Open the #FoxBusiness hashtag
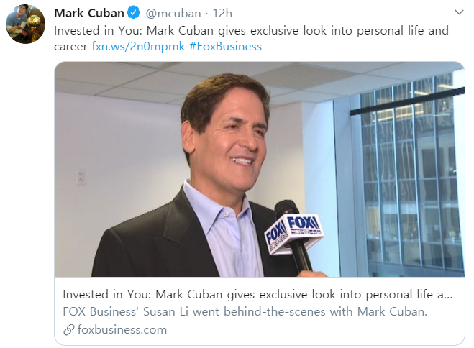The image size is (474, 348). [x=226, y=47]
